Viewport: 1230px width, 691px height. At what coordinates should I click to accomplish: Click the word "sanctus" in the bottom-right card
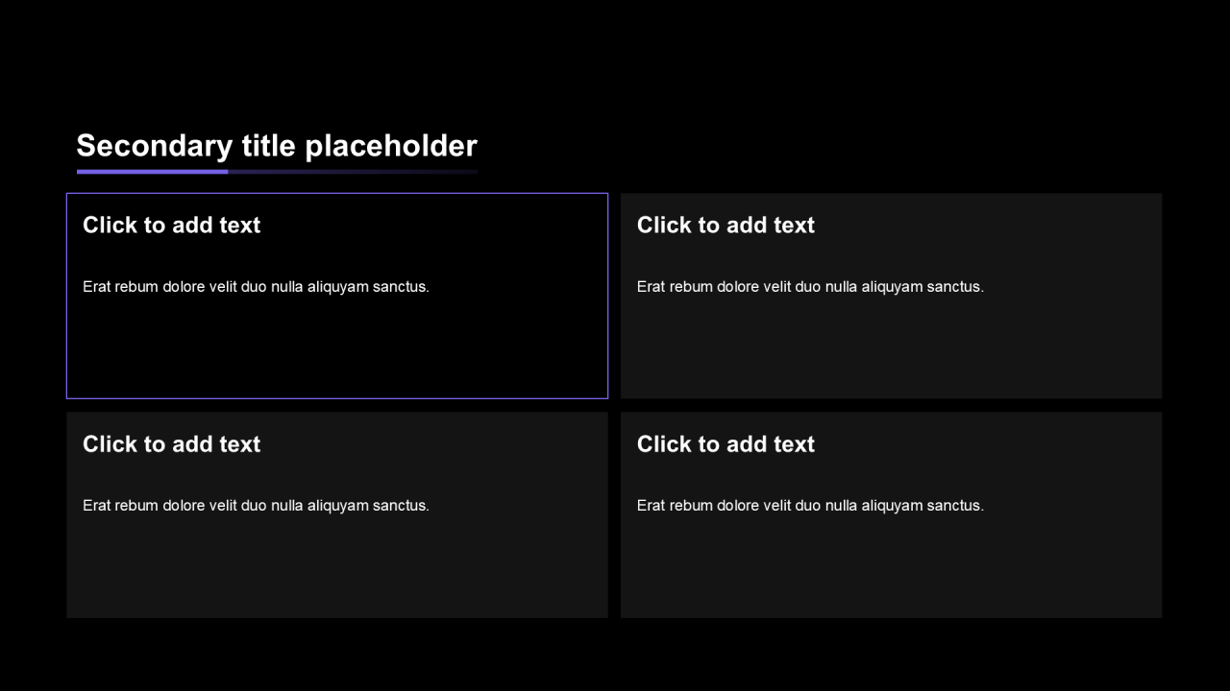pyautogui.click(x=954, y=505)
